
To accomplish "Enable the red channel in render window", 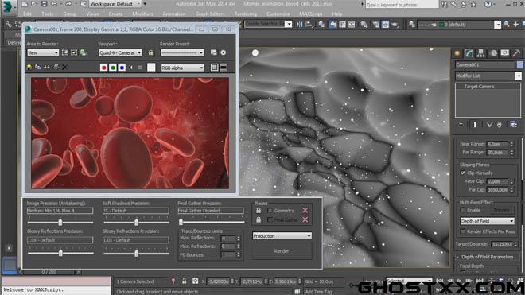I will [x=103, y=68].
